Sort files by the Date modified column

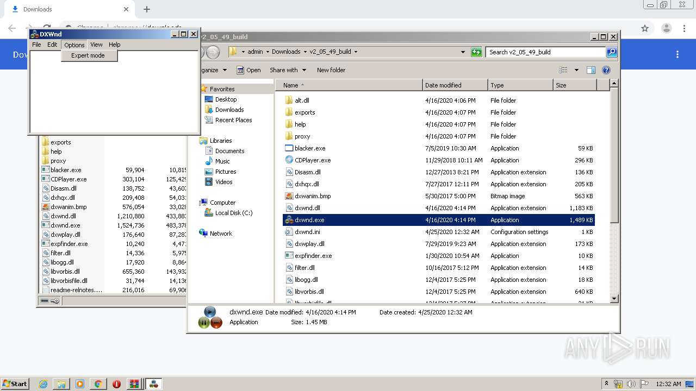(x=455, y=85)
